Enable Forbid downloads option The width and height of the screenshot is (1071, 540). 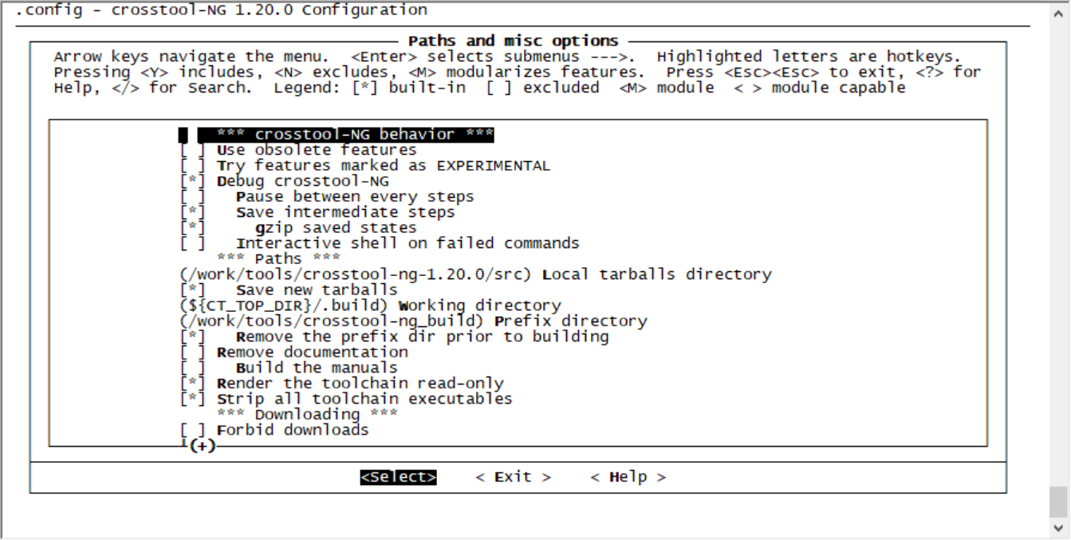click(x=192, y=430)
